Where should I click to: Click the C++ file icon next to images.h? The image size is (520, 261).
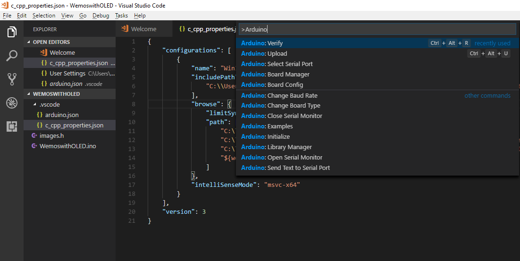pos(34,135)
